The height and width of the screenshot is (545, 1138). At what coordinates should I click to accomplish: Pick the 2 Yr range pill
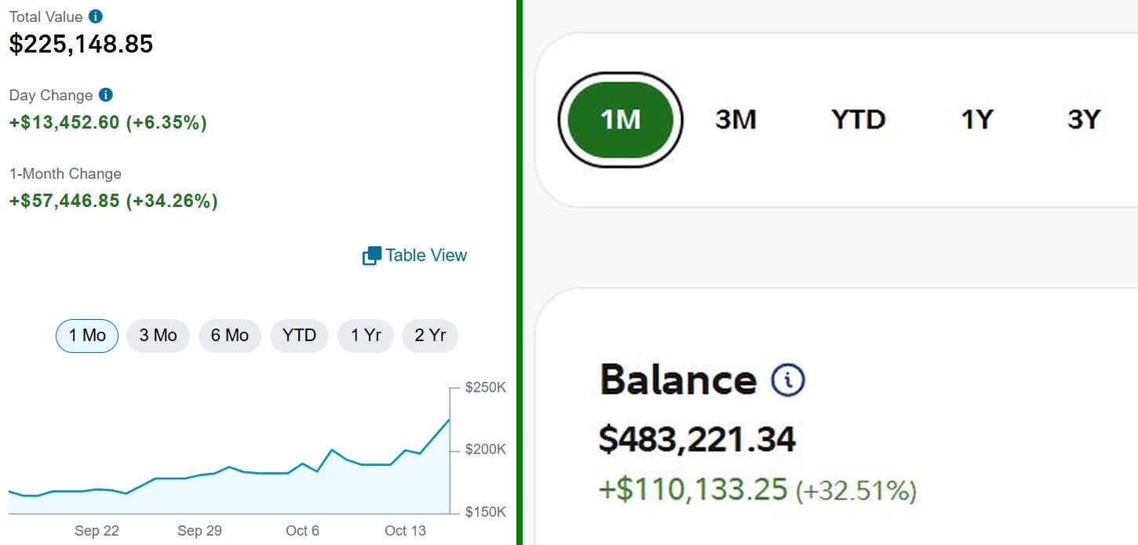pyautogui.click(x=430, y=336)
